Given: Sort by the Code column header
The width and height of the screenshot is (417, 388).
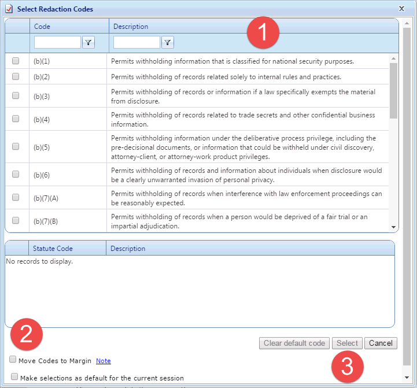Looking at the screenshot, I should 42,27.
